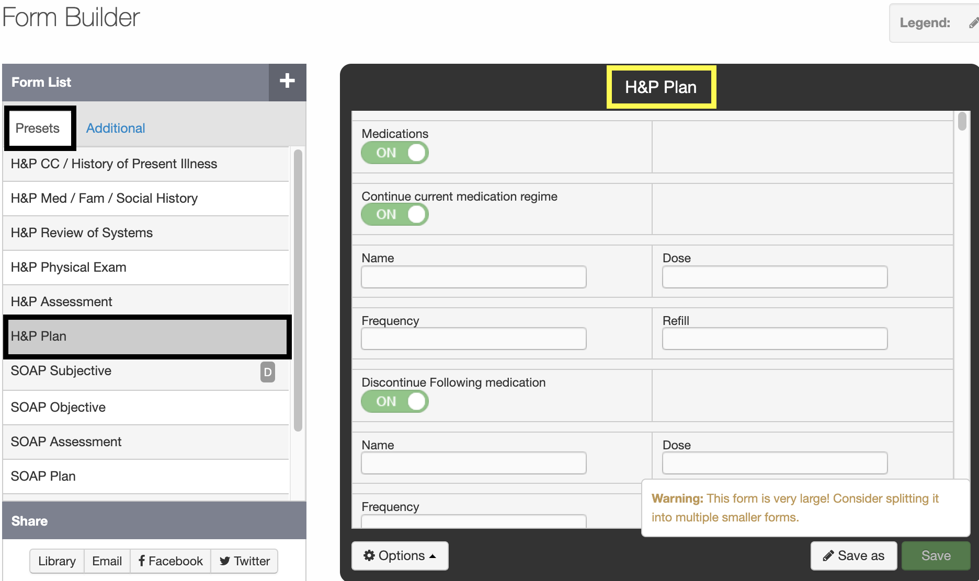
Task: Select H&P Review of Systems form
Action: pyautogui.click(x=146, y=233)
